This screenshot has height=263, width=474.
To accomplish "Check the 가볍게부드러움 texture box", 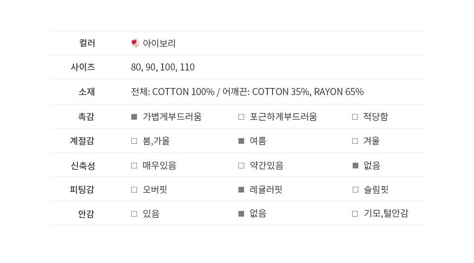I will [134, 117].
